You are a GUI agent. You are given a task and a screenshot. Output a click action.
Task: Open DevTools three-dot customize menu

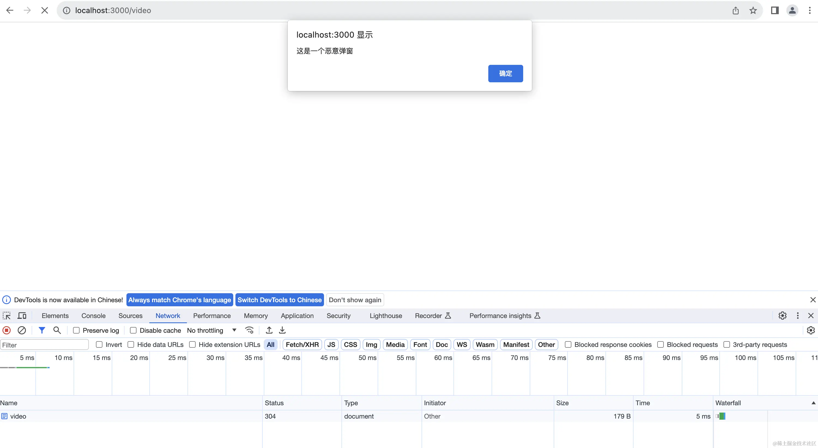click(798, 316)
